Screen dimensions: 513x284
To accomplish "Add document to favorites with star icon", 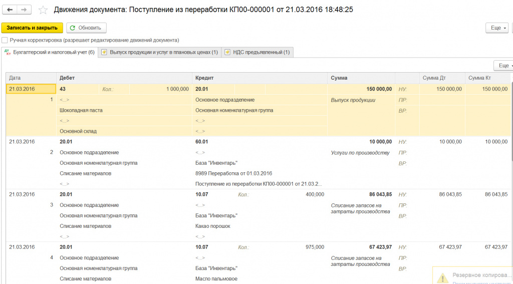I will (44, 10).
